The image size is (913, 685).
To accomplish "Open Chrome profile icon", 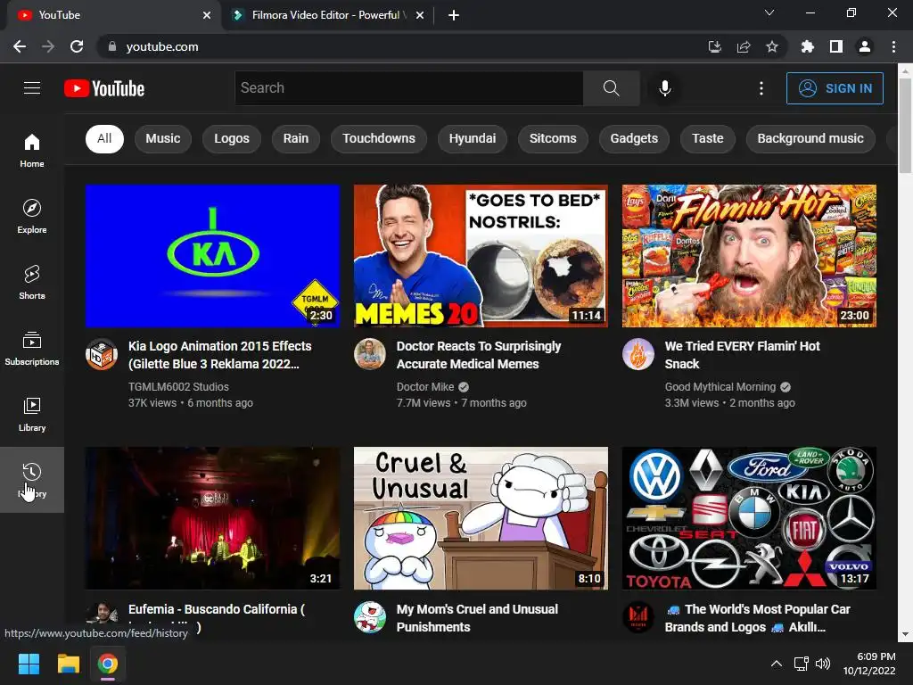I will [x=865, y=46].
